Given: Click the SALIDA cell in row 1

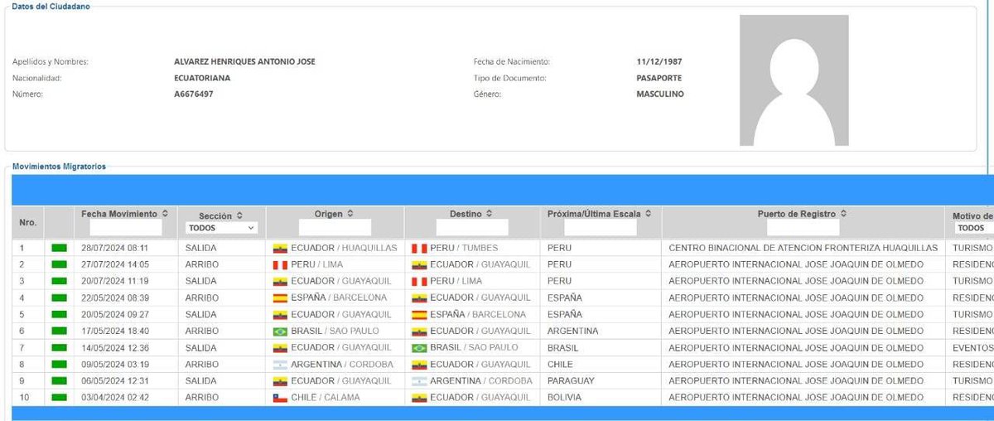Looking at the screenshot, I should click(202, 248).
